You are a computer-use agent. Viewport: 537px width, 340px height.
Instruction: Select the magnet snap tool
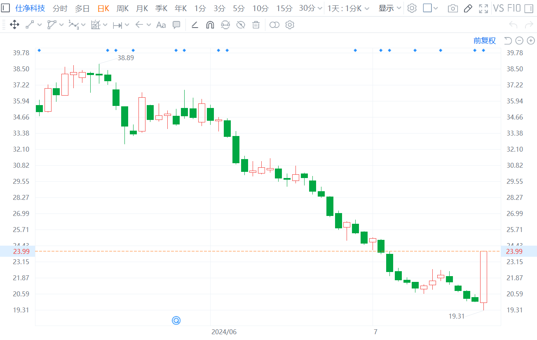210,25
